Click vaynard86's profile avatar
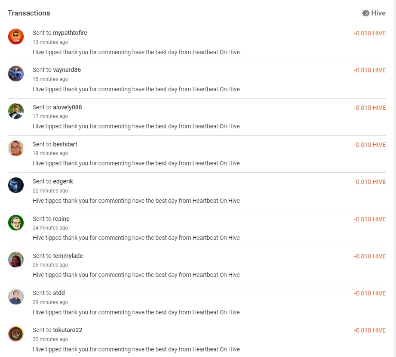The height and width of the screenshot is (357, 396). 16,74
